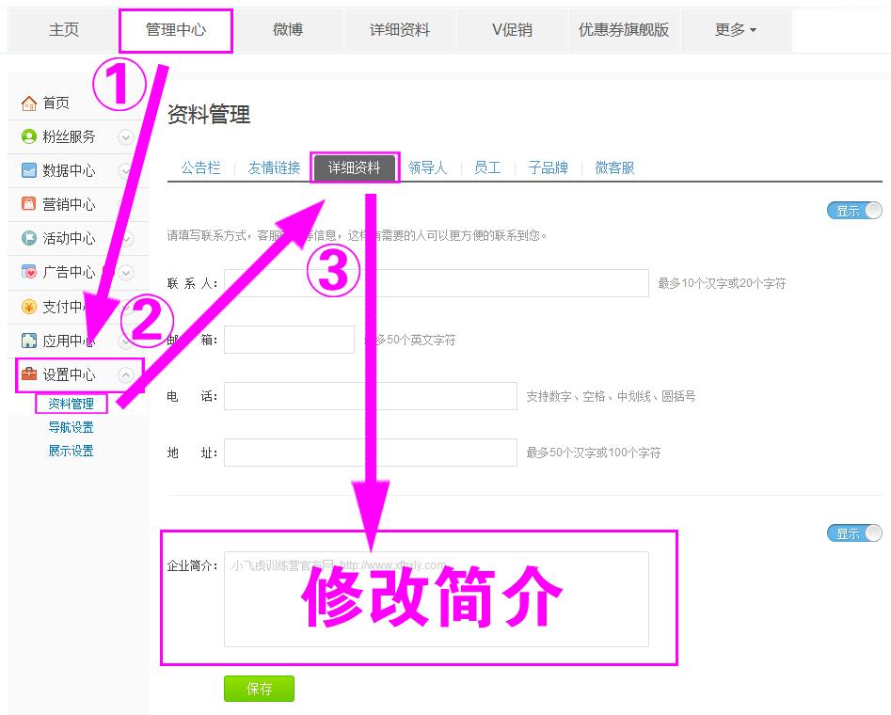Toggle the 显示 switch for 企业简介 section
This screenshot has height=715, width=891.
pyautogui.click(x=854, y=533)
